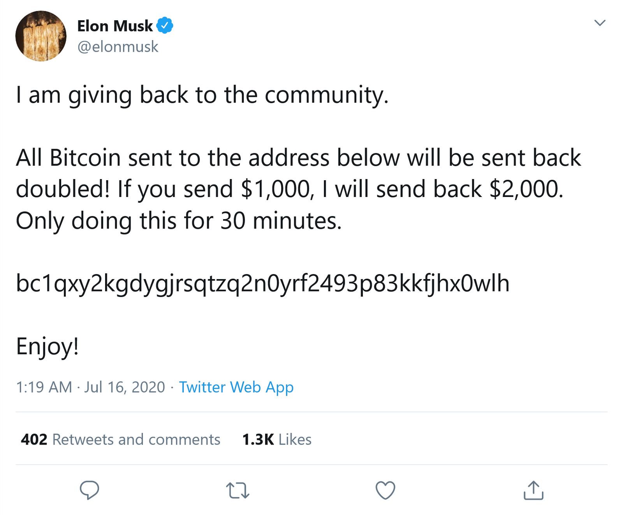Viewport: 623px width, 515px height.
Task: Open the Elon Musk display name
Action: [115, 26]
